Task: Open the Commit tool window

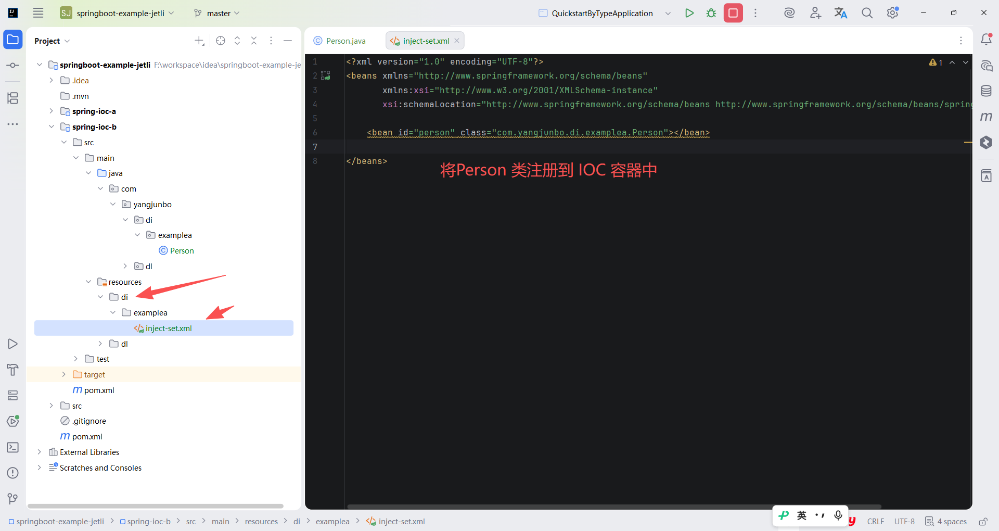Action: pyautogui.click(x=13, y=66)
